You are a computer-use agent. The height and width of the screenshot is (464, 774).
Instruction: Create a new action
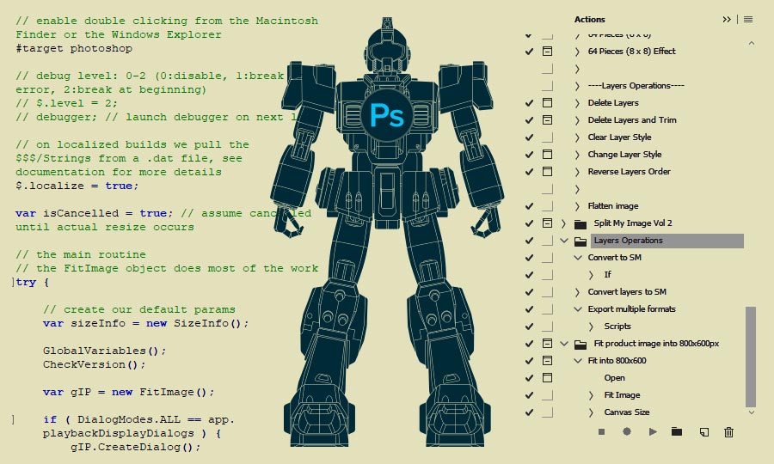click(704, 432)
